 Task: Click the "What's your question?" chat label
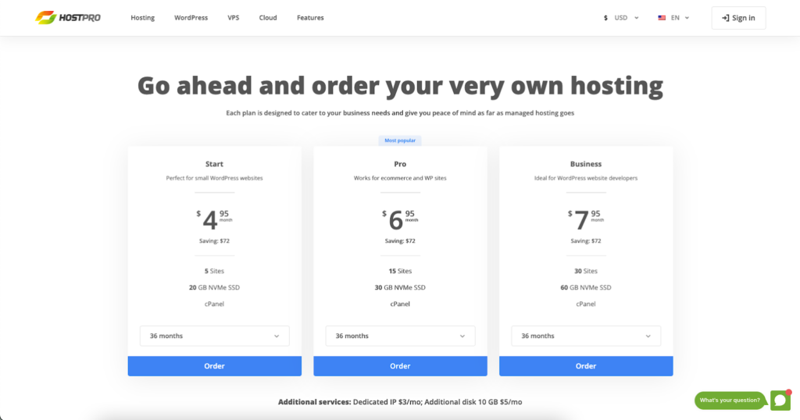coord(730,400)
